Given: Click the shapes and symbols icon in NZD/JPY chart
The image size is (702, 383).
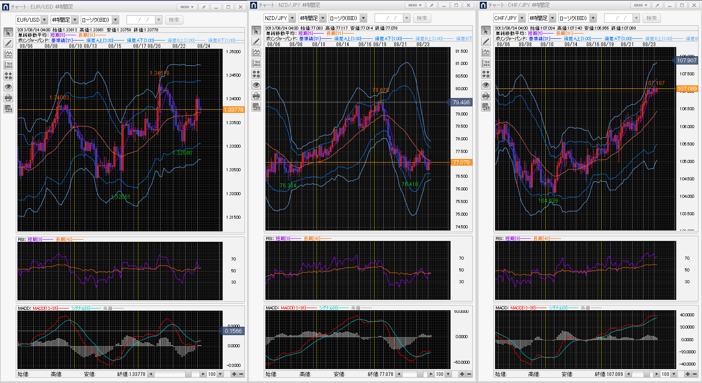Looking at the screenshot, I should [256, 74].
